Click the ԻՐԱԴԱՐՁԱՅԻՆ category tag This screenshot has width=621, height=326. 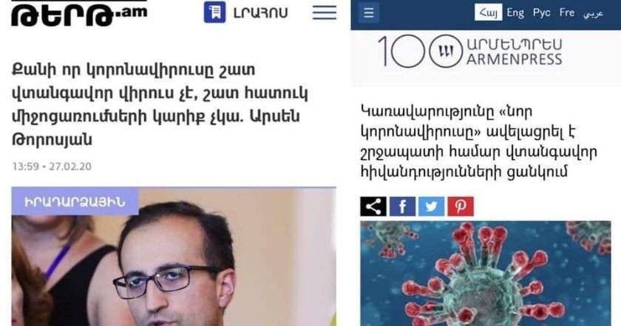(x=75, y=201)
